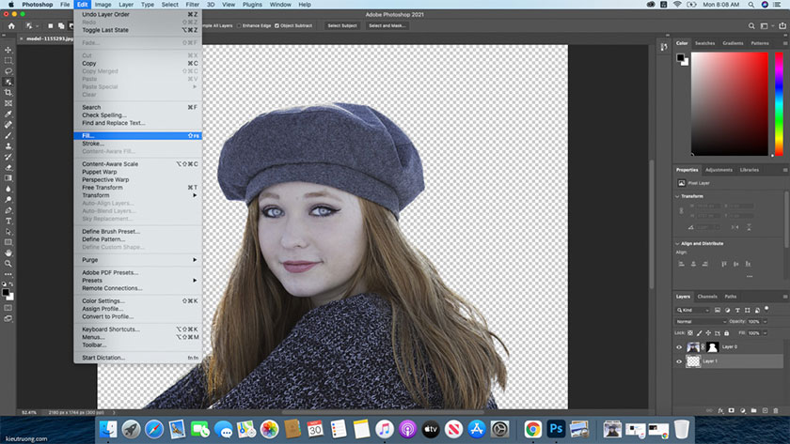790x444 pixels.
Task: Choose Stroke... from the Edit menu
Action: tap(137, 144)
